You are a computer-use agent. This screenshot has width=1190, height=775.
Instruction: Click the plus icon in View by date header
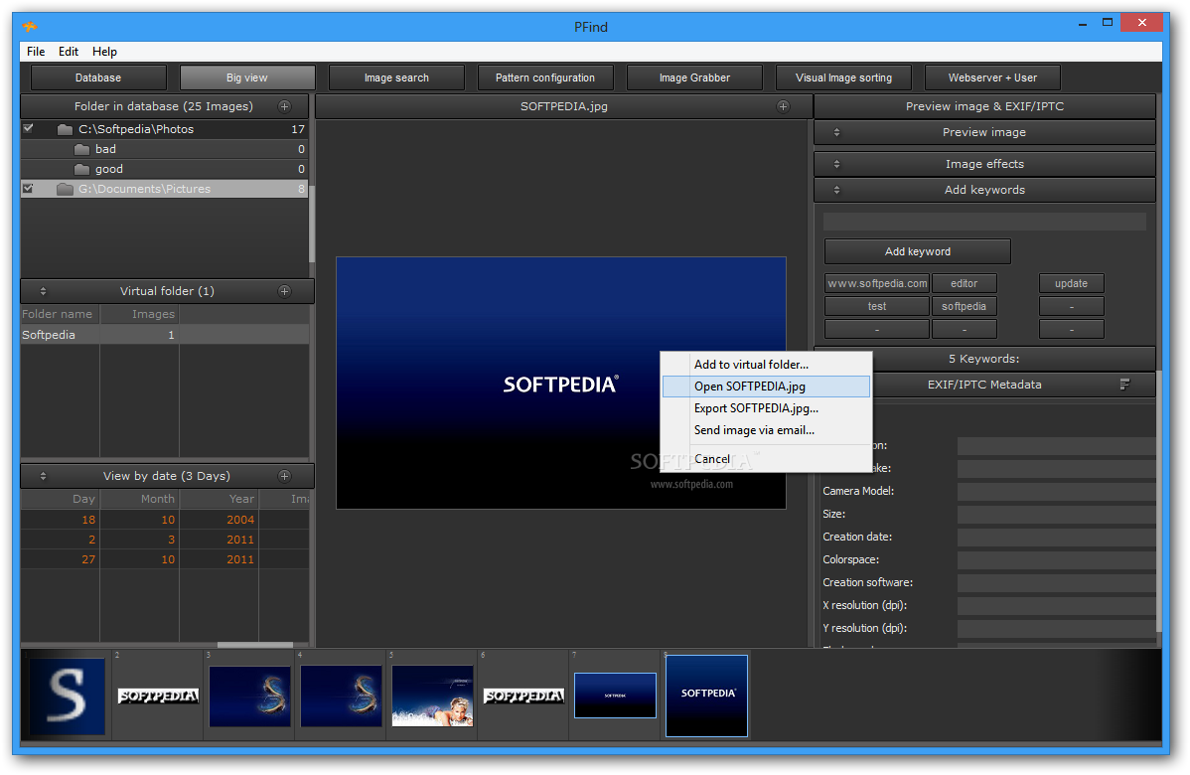click(285, 476)
